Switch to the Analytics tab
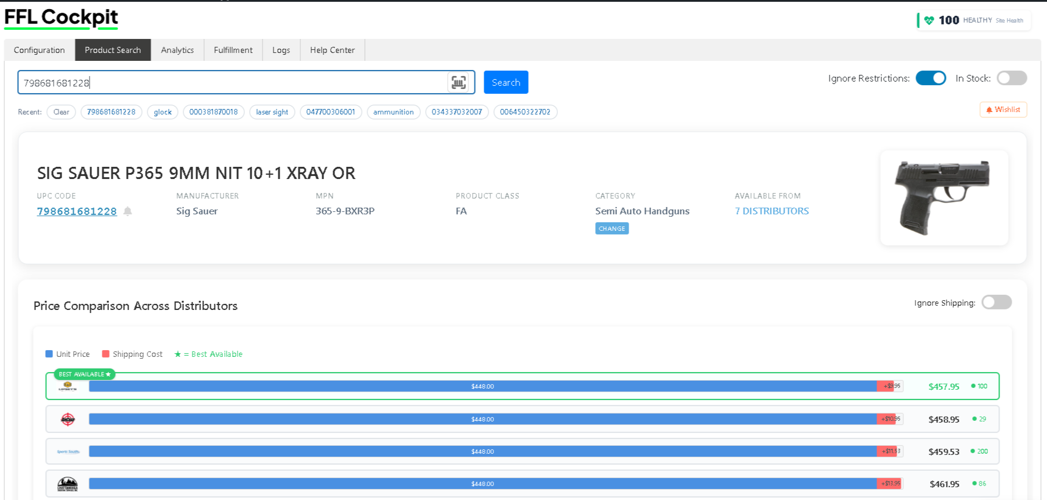 (x=177, y=50)
